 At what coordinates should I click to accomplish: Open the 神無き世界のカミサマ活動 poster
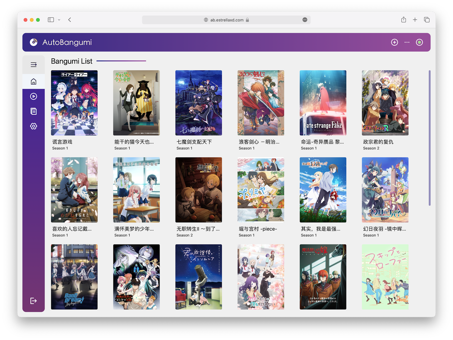pos(136,277)
